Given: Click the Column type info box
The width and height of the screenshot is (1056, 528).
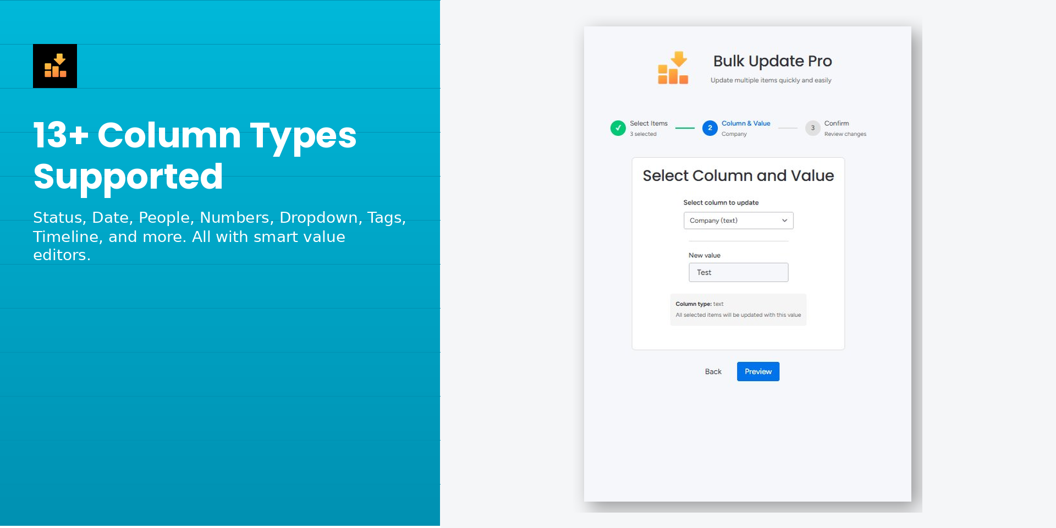Looking at the screenshot, I should 738,310.
